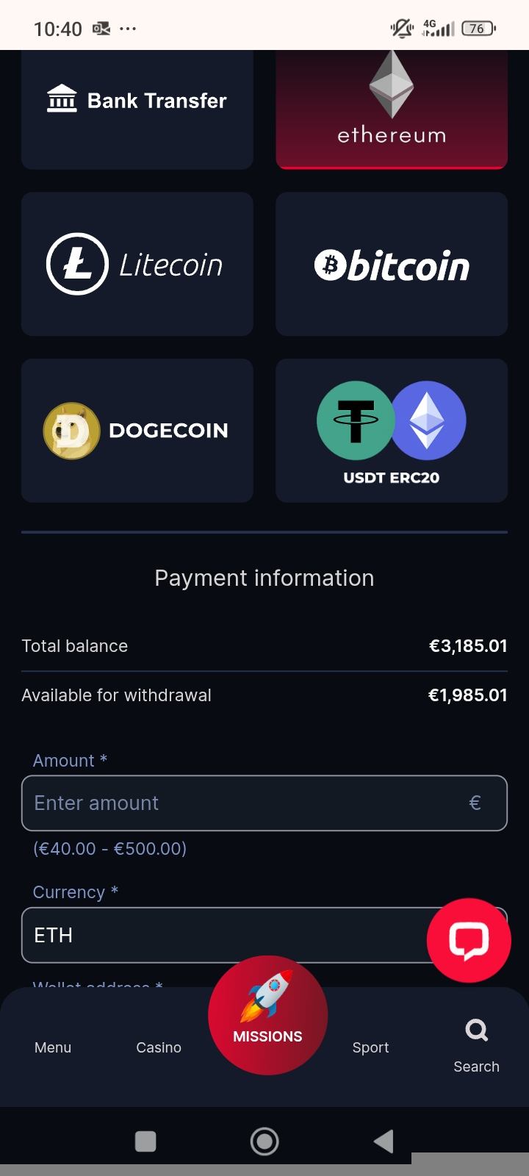This screenshot has width=529, height=1176.
Task: Tap the Android home button
Action: pyautogui.click(x=264, y=1141)
